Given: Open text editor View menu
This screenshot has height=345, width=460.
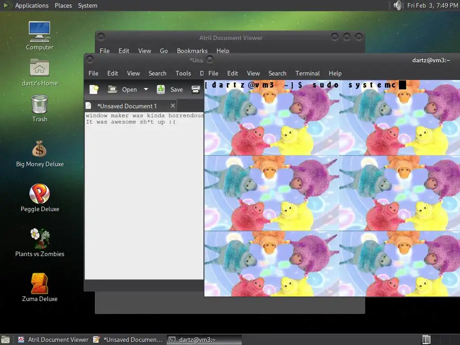Looking at the screenshot, I should click(133, 73).
